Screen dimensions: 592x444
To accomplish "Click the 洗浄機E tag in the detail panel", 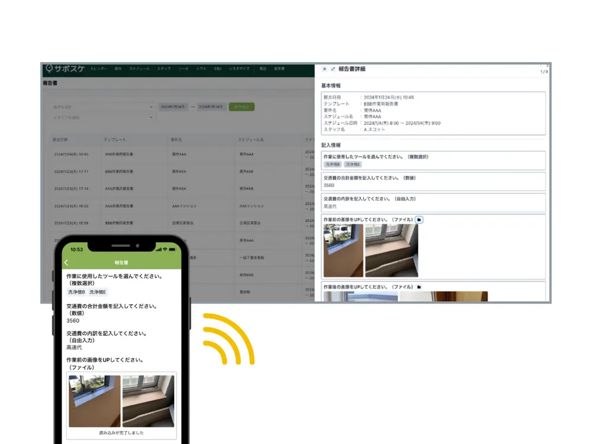I will pos(353,164).
